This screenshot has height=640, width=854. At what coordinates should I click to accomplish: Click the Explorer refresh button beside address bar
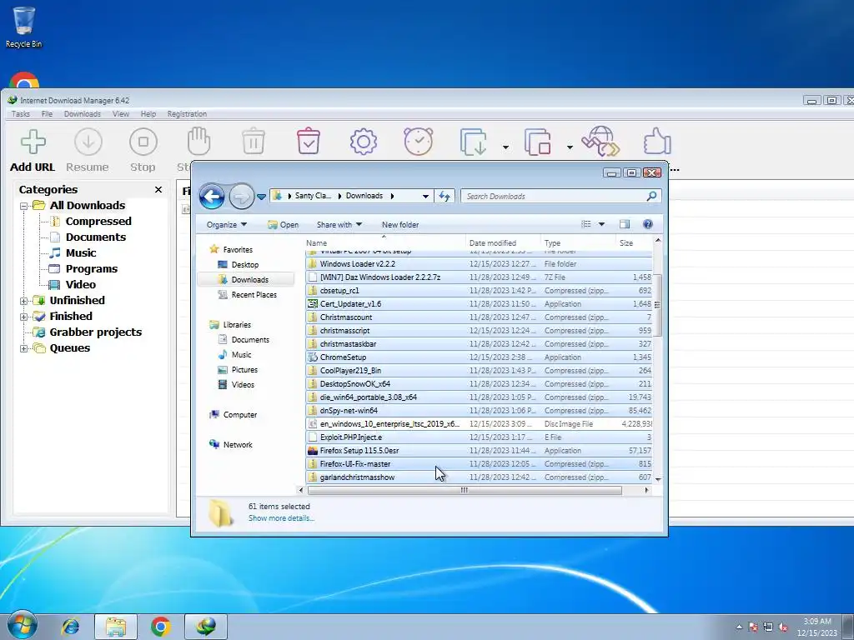tap(445, 196)
